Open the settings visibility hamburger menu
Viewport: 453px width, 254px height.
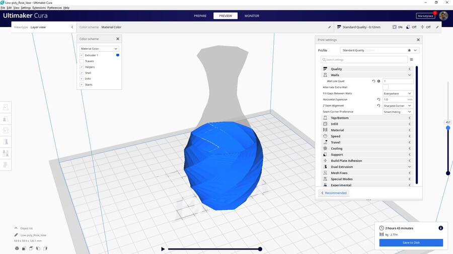coord(411,60)
